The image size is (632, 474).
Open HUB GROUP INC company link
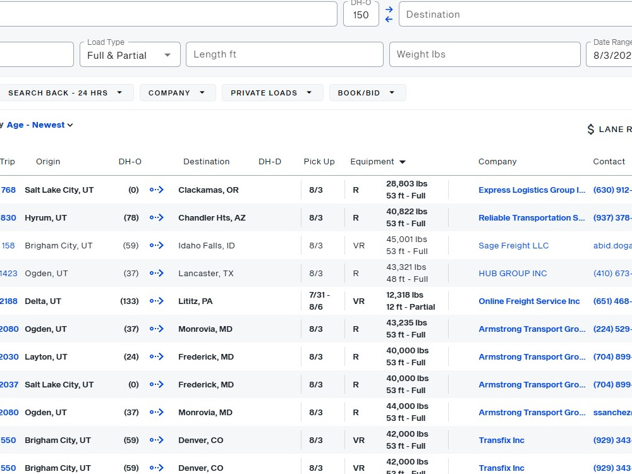tap(513, 273)
